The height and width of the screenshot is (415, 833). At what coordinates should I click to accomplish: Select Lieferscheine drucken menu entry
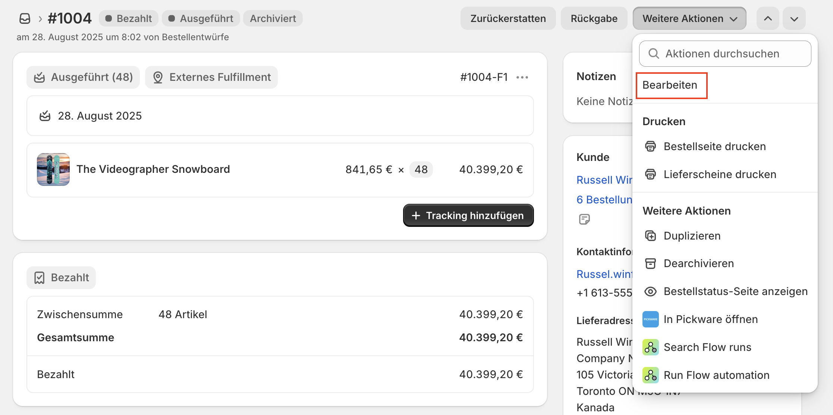tap(720, 174)
